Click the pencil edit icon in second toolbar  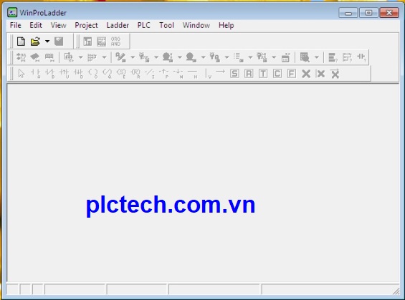pos(120,57)
